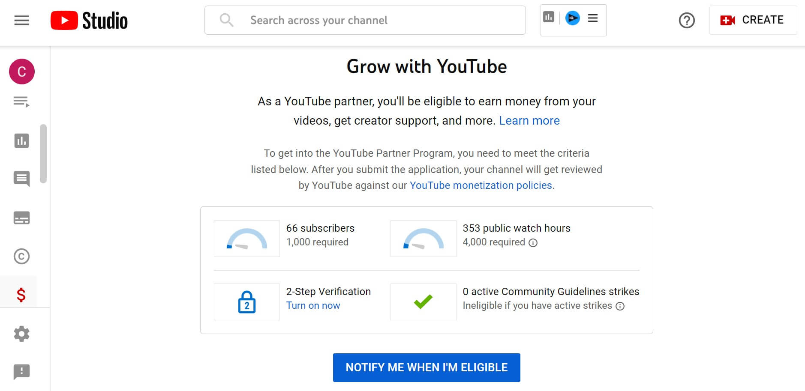Viewport: 805px width, 391px height.
Task: Open the Comments section in the sidebar
Action: click(x=21, y=179)
